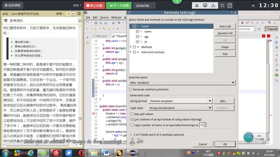The image size is (280, 157).
Task: Enable Skip null values
Action: point(132,114)
